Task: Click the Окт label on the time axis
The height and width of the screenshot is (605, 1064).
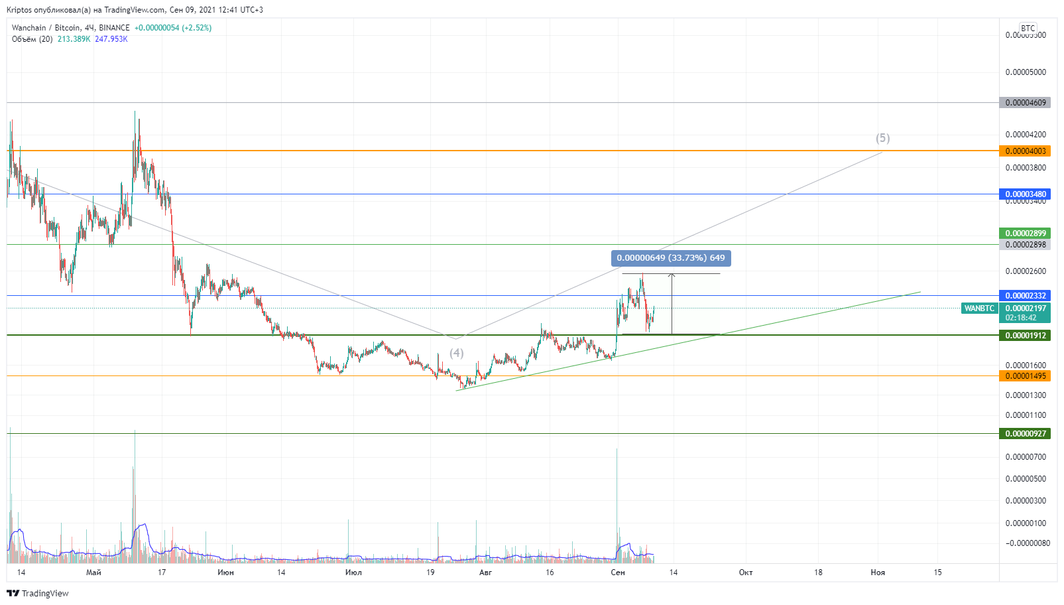Action: [746, 572]
